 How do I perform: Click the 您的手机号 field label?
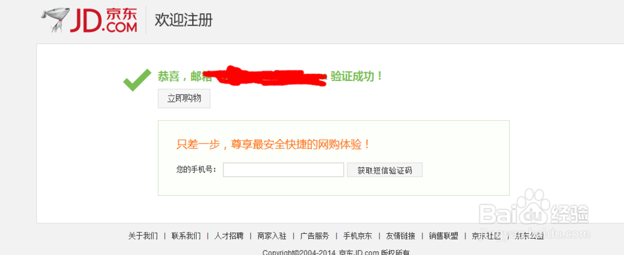(196, 170)
